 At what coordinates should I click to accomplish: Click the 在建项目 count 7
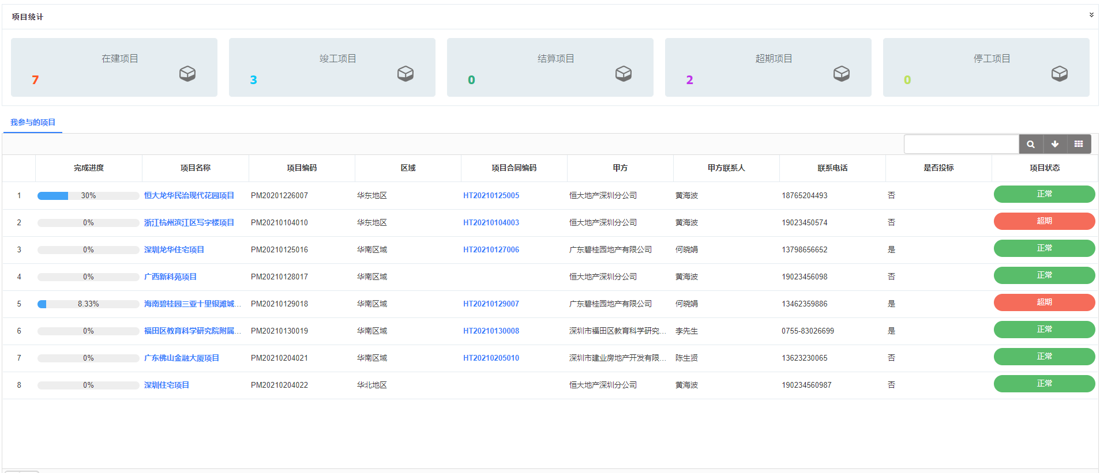pyautogui.click(x=35, y=80)
